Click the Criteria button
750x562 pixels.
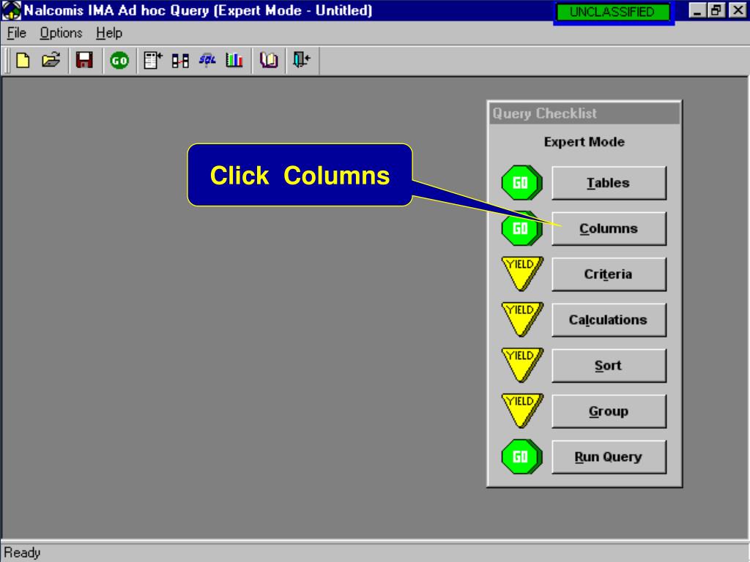coord(609,274)
